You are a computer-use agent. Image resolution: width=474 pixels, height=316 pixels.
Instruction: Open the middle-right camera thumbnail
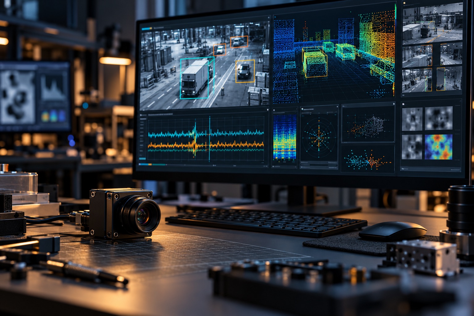point(451,54)
